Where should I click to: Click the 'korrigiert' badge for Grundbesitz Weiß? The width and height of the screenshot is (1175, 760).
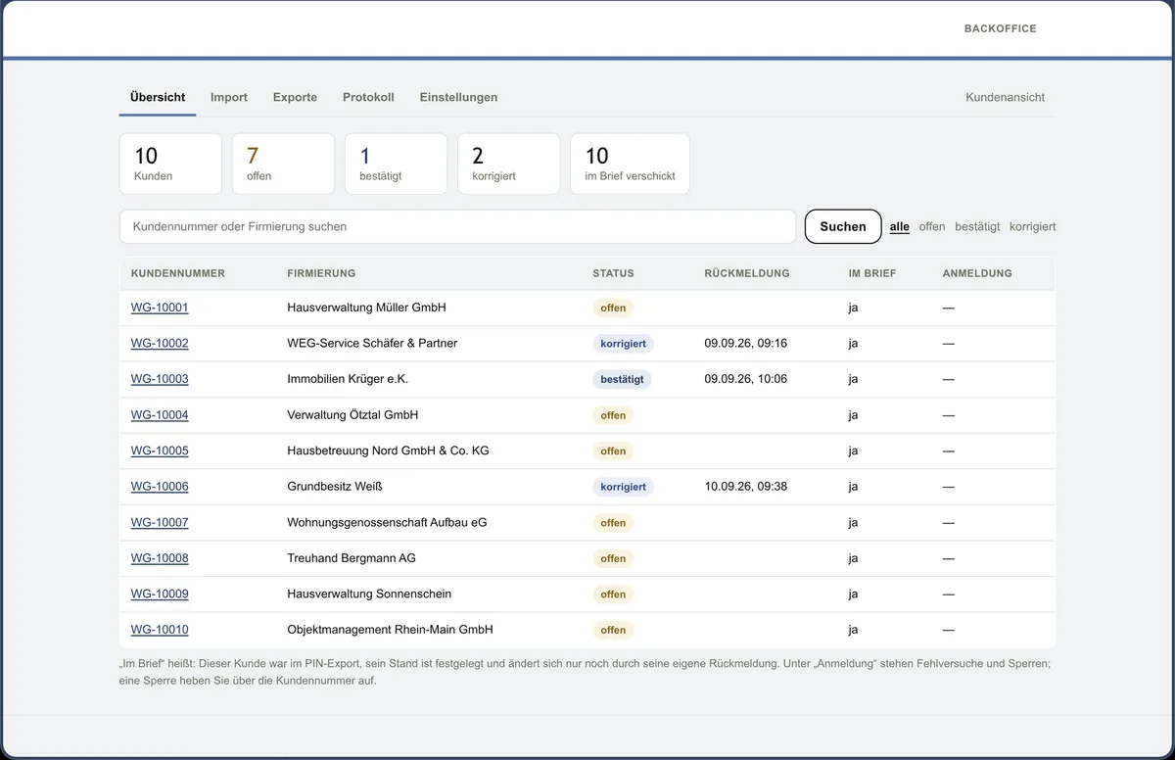[623, 487]
